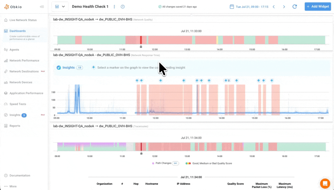The height and width of the screenshot is (190, 334).
Task: Click the Network Devices router icon
Action: pyautogui.click(x=6, y=82)
